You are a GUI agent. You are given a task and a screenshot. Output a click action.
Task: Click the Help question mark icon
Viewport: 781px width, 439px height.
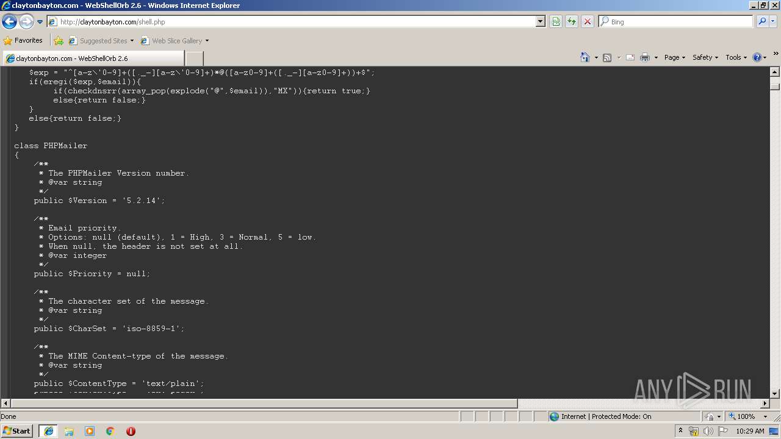pyautogui.click(x=757, y=57)
